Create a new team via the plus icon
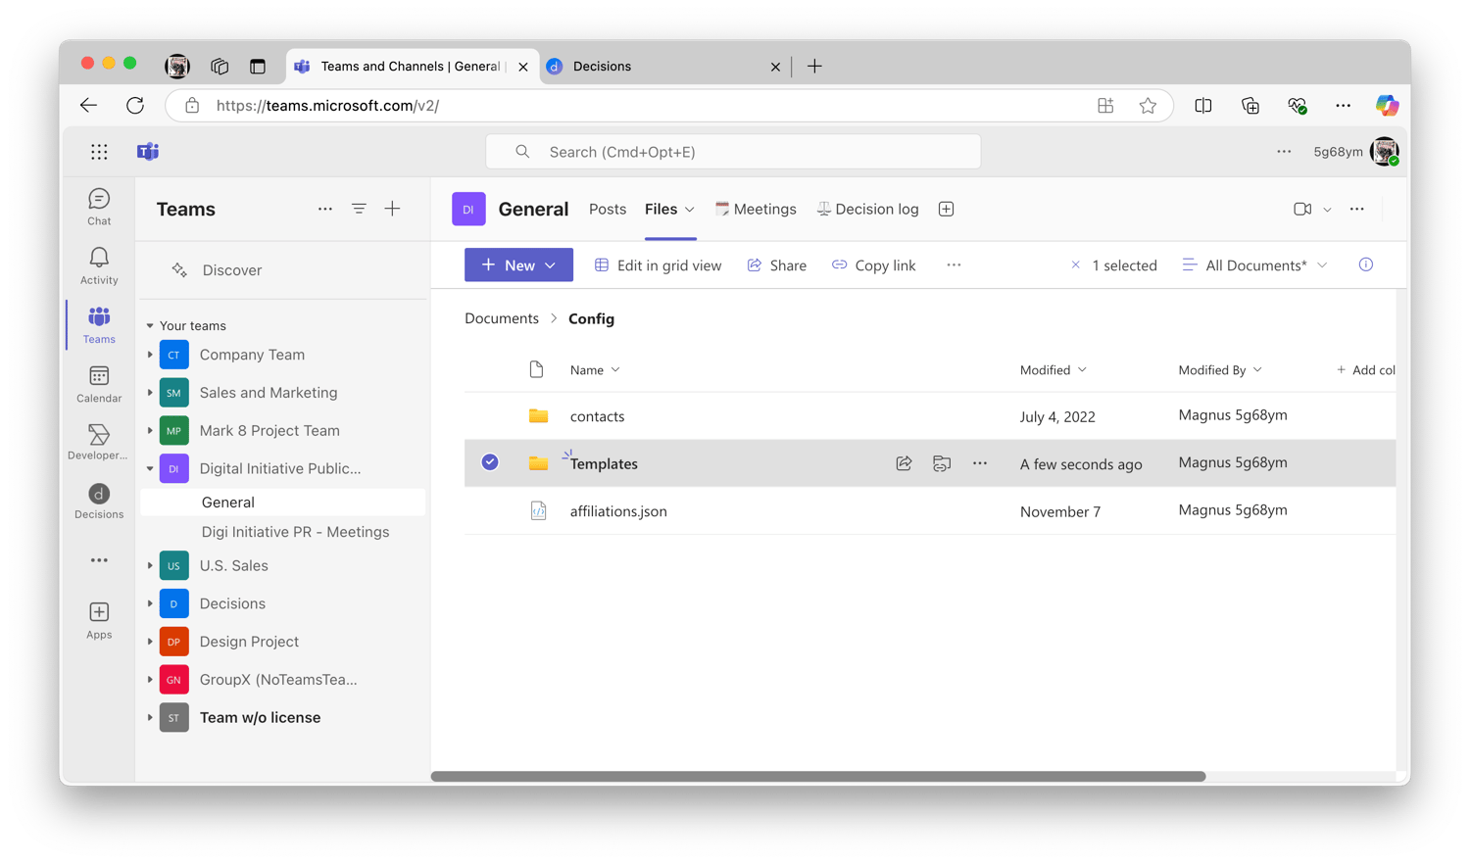The width and height of the screenshot is (1470, 864). pyautogui.click(x=392, y=209)
